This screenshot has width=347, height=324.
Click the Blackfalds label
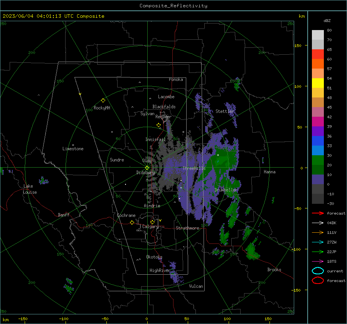pyautogui.click(x=164, y=107)
